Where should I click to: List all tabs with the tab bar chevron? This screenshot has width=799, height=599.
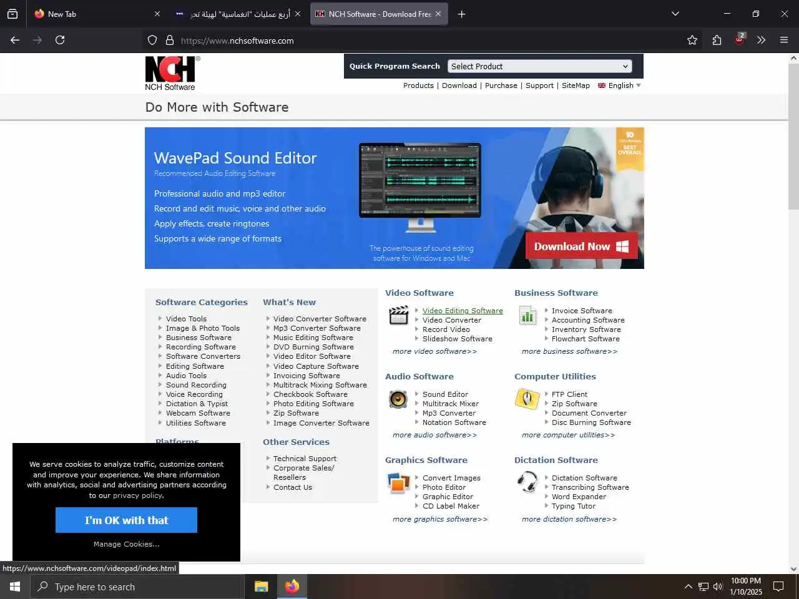675,14
